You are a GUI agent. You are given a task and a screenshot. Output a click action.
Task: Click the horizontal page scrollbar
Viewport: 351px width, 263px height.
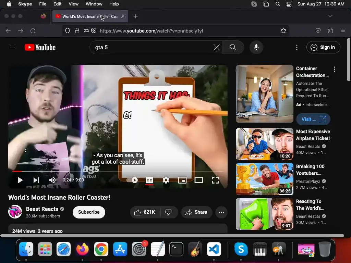[x=172, y=236]
